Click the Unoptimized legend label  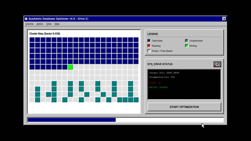pos(196,41)
